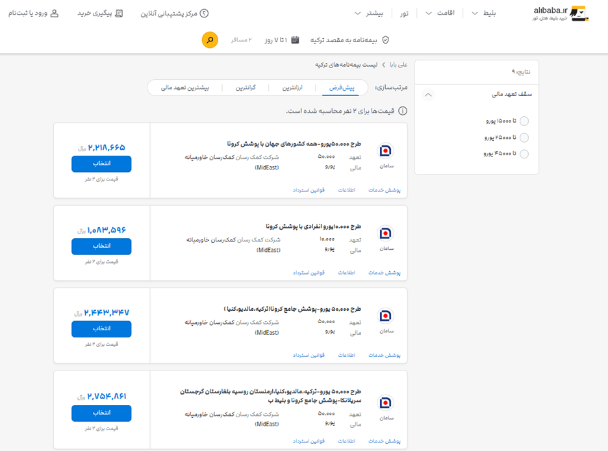This screenshot has height=451, width=608.
Task: Select the تا ۲۵۰۰۰ یورو radio option
Action: pyautogui.click(x=524, y=138)
